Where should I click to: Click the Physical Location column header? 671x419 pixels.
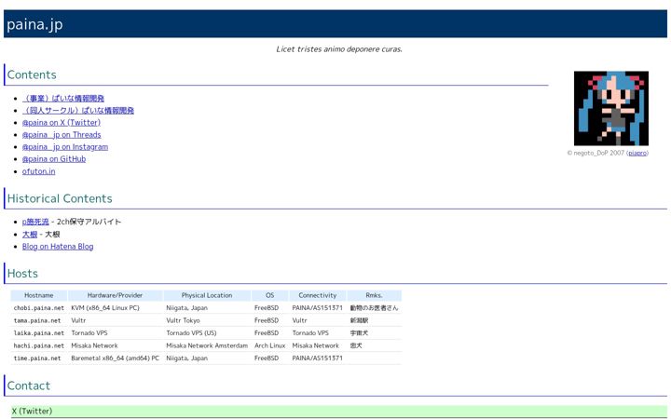point(207,295)
